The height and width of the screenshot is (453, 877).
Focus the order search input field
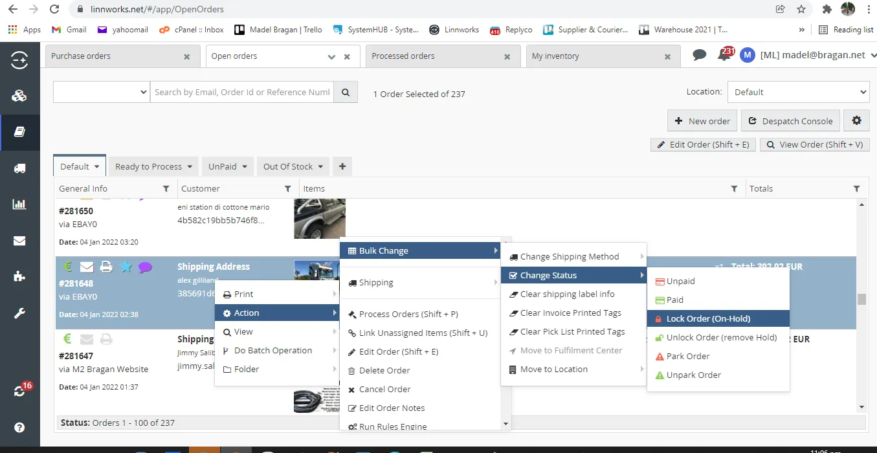tap(243, 92)
